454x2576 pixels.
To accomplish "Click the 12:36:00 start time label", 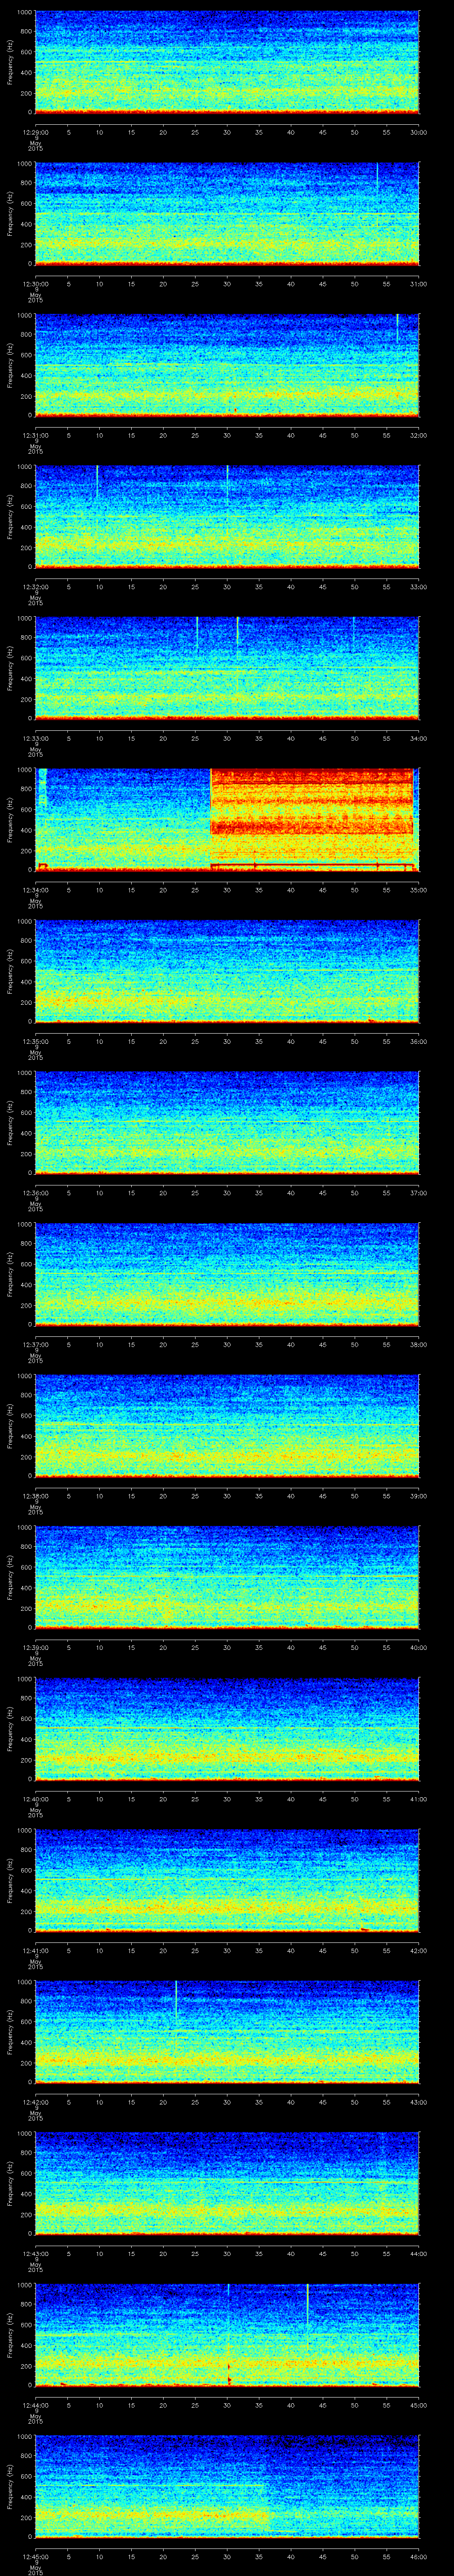I will point(35,1193).
